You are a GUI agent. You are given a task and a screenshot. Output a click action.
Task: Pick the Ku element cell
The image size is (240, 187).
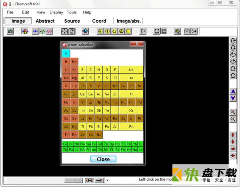(x=91, y=135)
